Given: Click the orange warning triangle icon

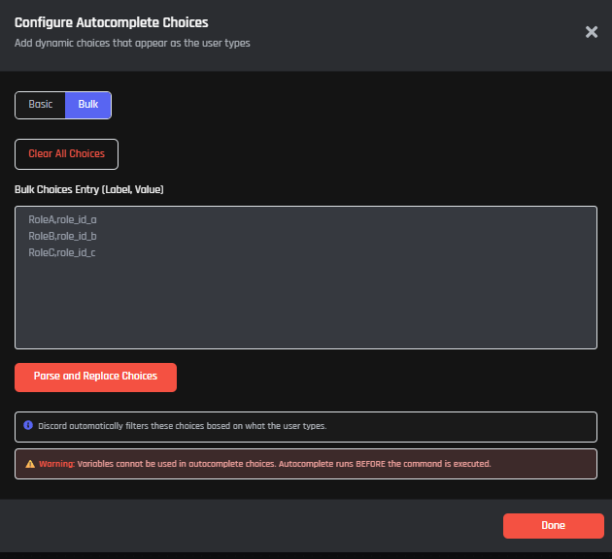Looking at the screenshot, I should coord(29,464).
